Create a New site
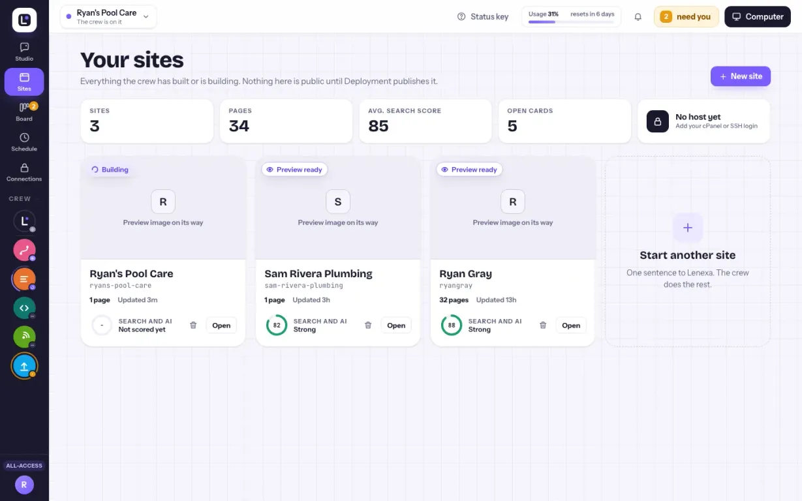The width and height of the screenshot is (802, 501). pyautogui.click(x=741, y=76)
